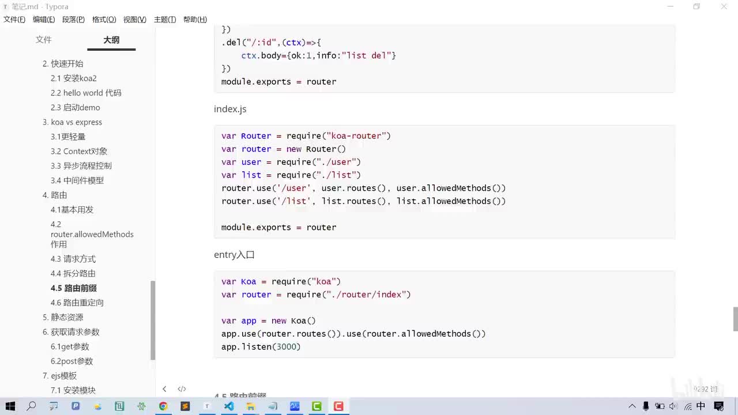Open outline entry 6.1get参数
The width and height of the screenshot is (738, 415).
70,347
